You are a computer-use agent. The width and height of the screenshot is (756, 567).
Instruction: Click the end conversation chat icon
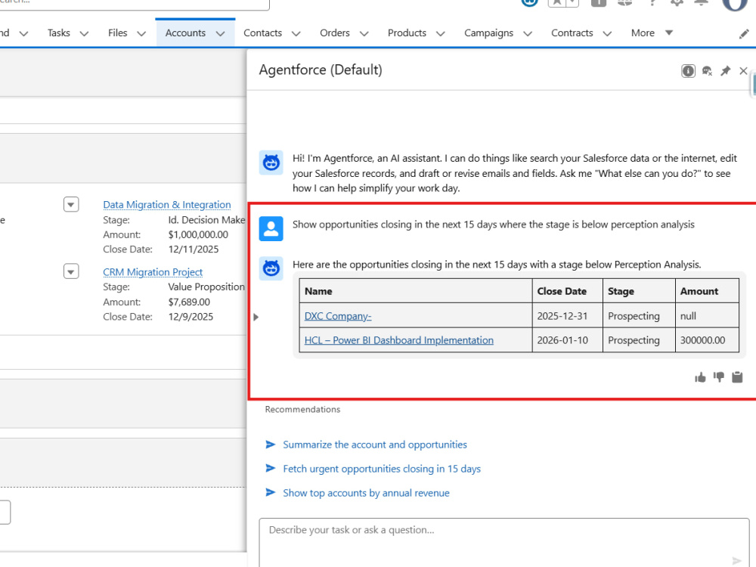coord(707,71)
